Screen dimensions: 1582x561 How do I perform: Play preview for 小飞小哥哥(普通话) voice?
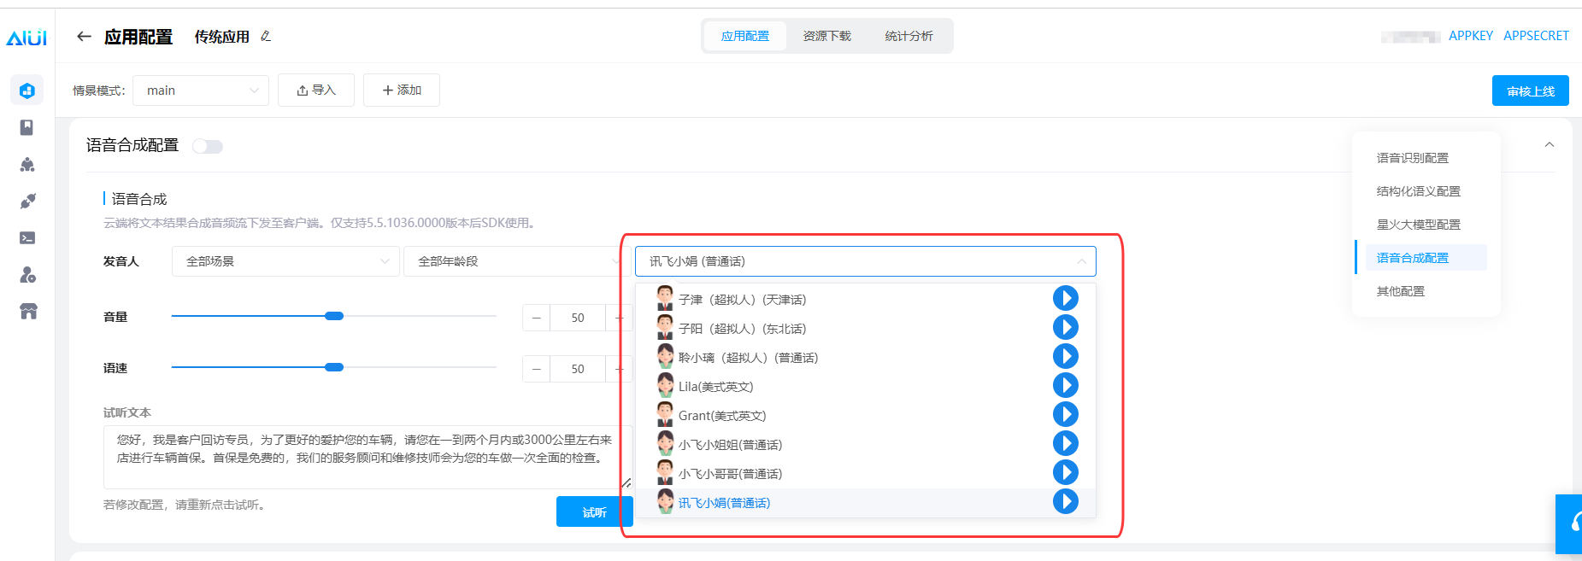(x=1065, y=472)
